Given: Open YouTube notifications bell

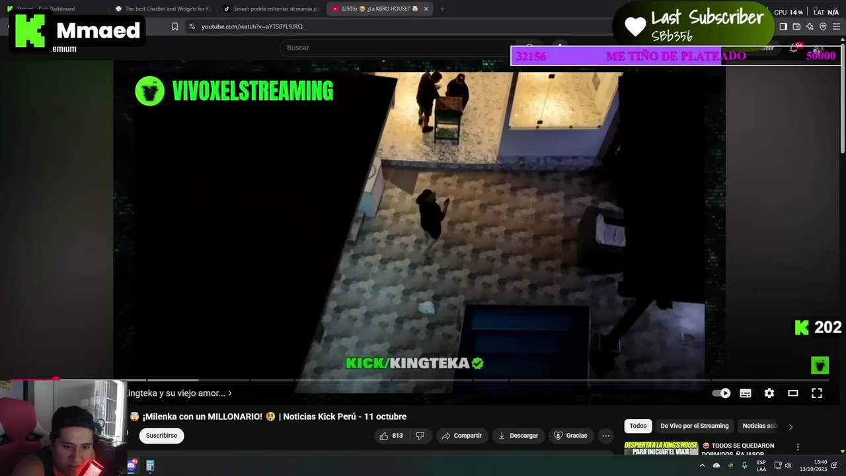Looking at the screenshot, I should coord(794,48).
